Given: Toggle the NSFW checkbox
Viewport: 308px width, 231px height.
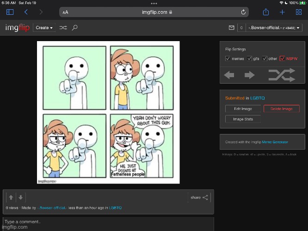Looking at the screenshot, I should click(282, 59).
